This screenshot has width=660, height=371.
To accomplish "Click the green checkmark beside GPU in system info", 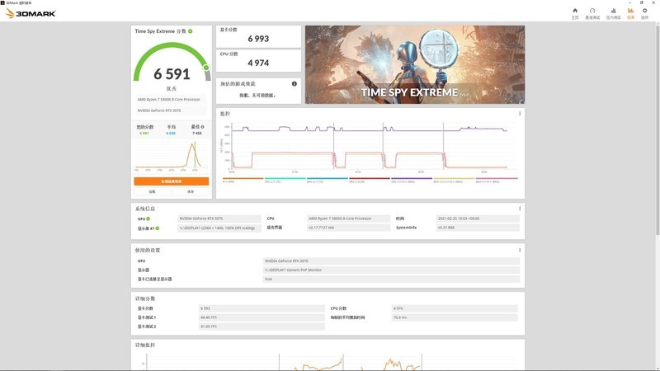I will pos(148,218).
